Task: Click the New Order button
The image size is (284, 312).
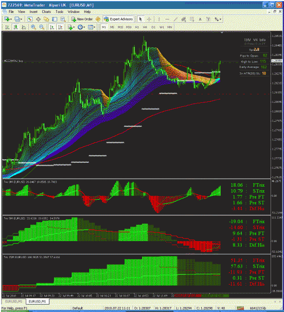Action: 82,19
